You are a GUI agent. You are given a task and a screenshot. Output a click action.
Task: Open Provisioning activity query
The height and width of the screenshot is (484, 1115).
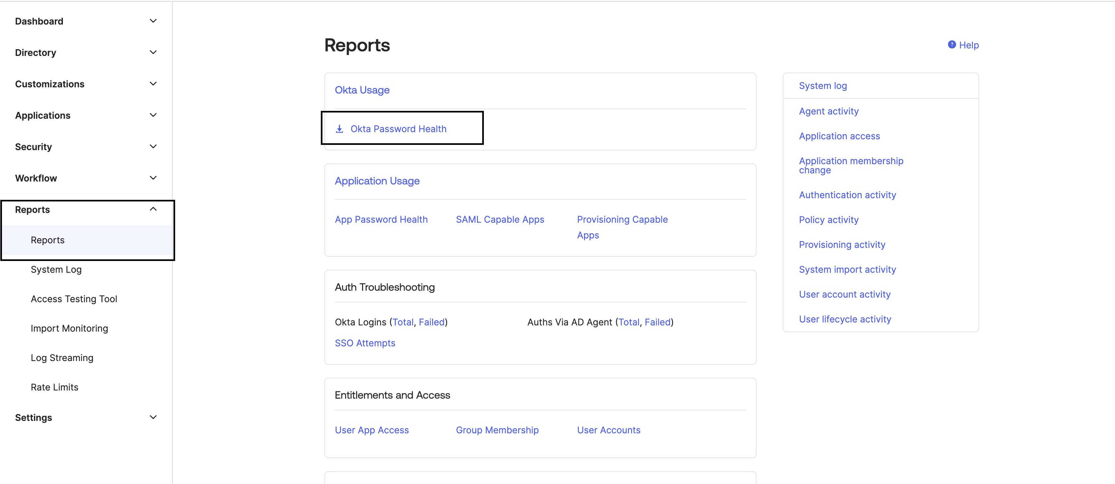tap(842, 245)
